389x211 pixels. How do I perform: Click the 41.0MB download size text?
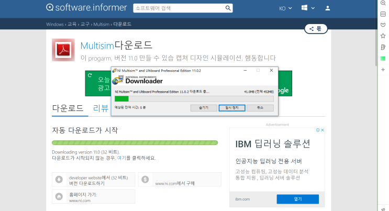pos(259,92)
